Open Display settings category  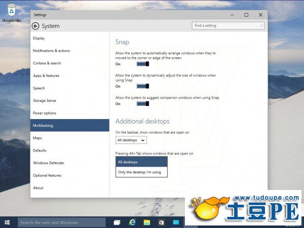(x=70, y=38)
